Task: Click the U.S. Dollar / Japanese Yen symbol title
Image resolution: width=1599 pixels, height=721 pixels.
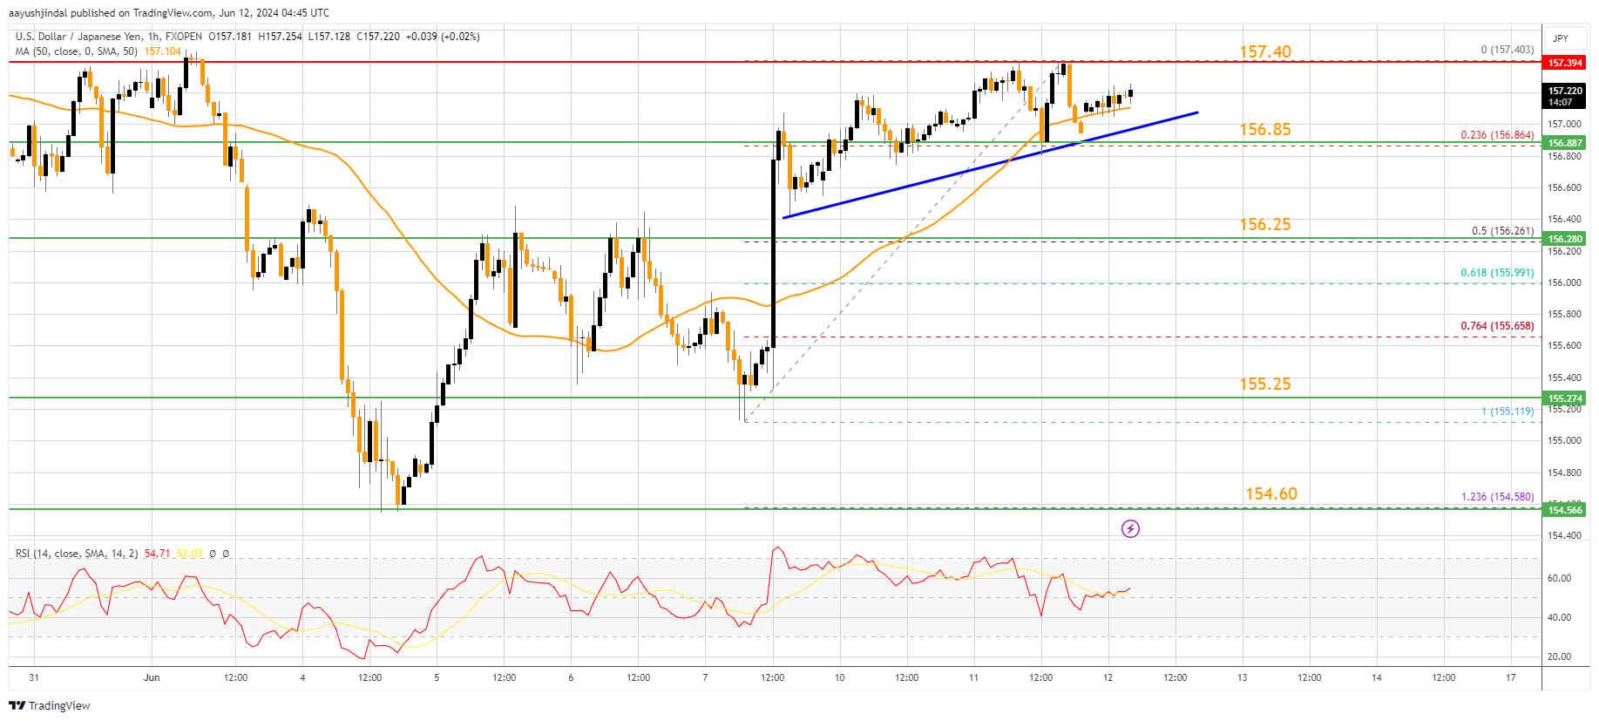Action: tap(78, 37)
